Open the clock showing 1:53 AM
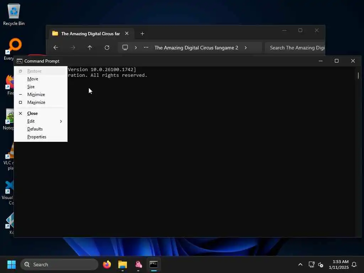Viewport: 364px width, 273px height. point(339,264)
